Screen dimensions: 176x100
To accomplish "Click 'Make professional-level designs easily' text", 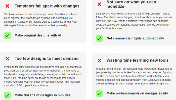I will coord(137,93).
